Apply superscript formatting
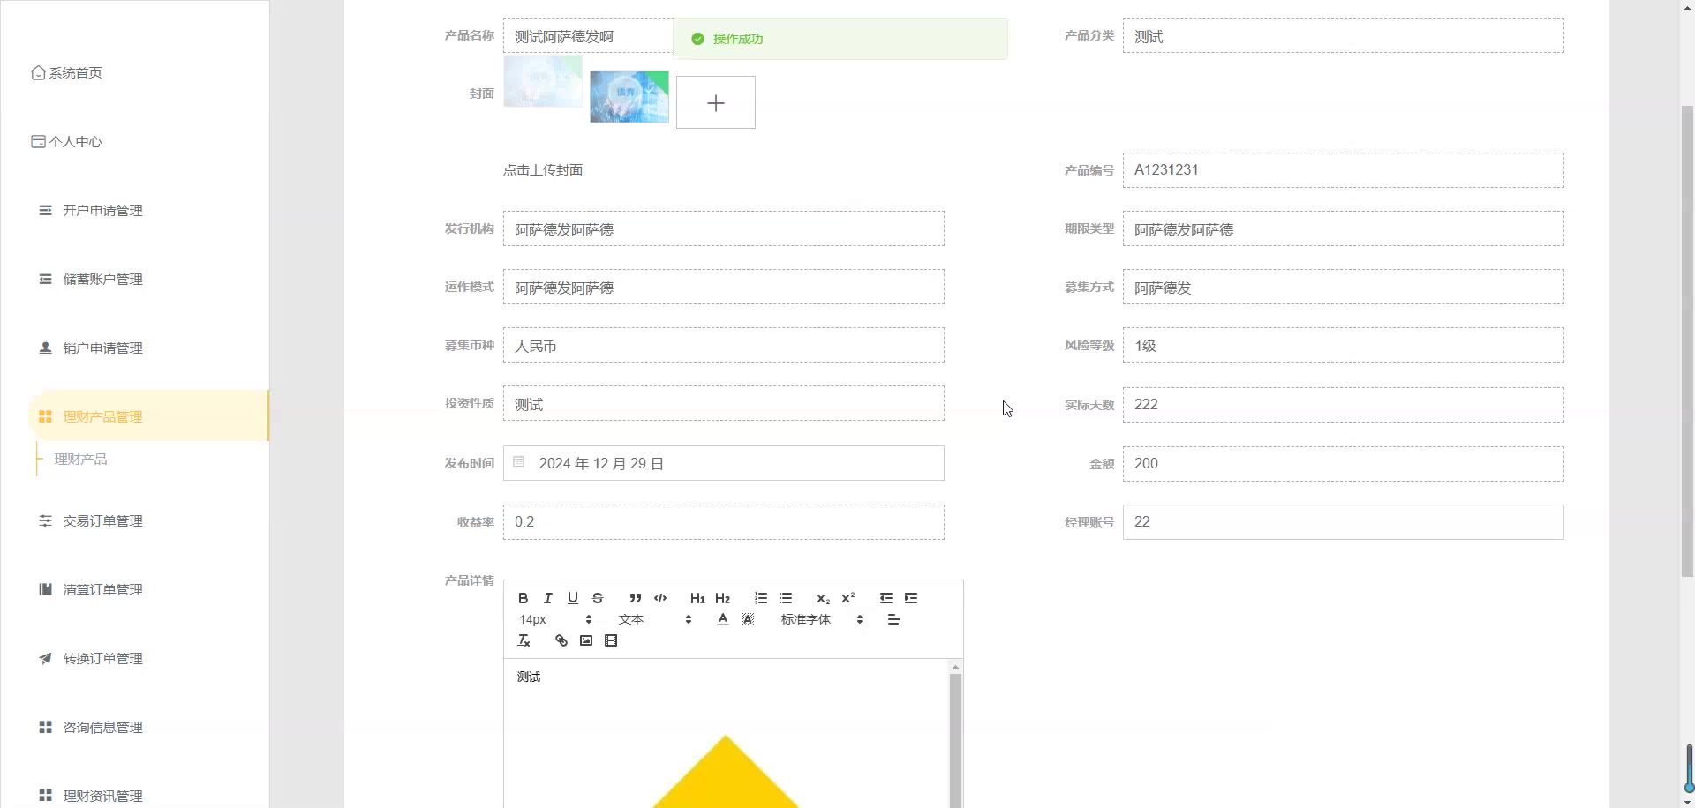1695x808 pixels. [847, 598]
